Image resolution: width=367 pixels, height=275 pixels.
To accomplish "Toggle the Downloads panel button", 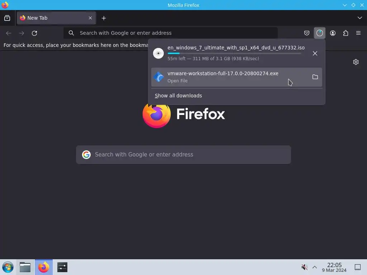I will pyautogui.click(x=319, y=33).
